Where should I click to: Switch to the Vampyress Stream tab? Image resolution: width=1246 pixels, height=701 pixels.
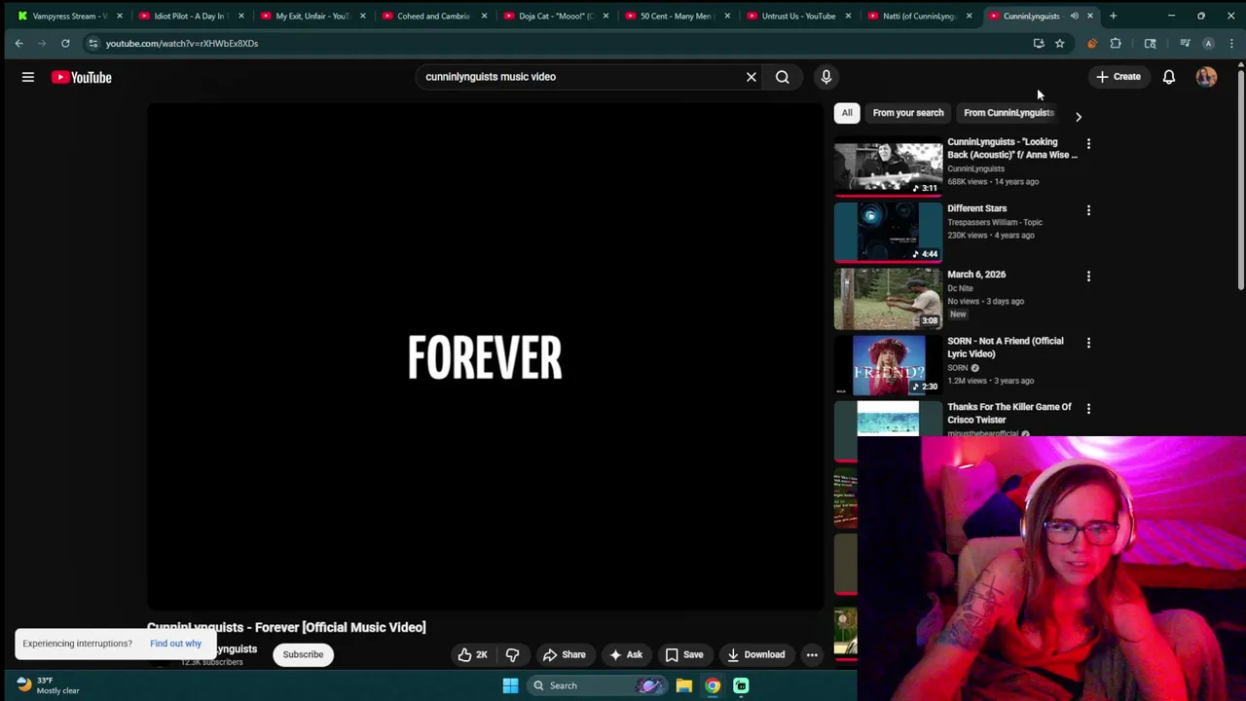coord(68,16)
